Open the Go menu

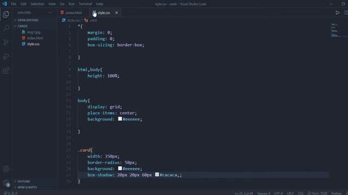pos(62,4)
